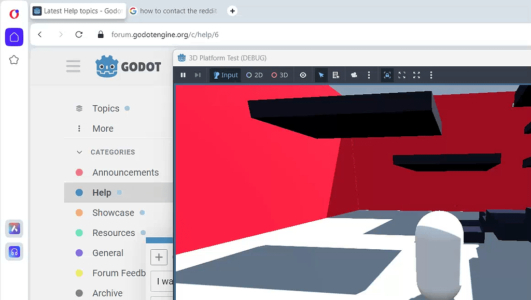
Task: Open the Showcase category
Action: 113,213
